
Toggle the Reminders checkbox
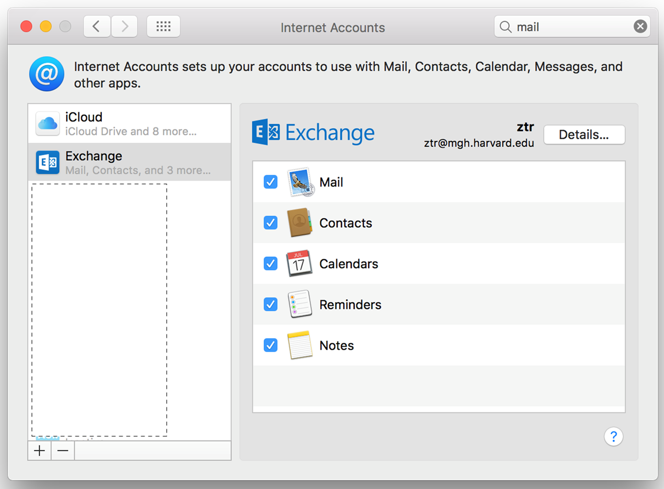pos(270,304)
